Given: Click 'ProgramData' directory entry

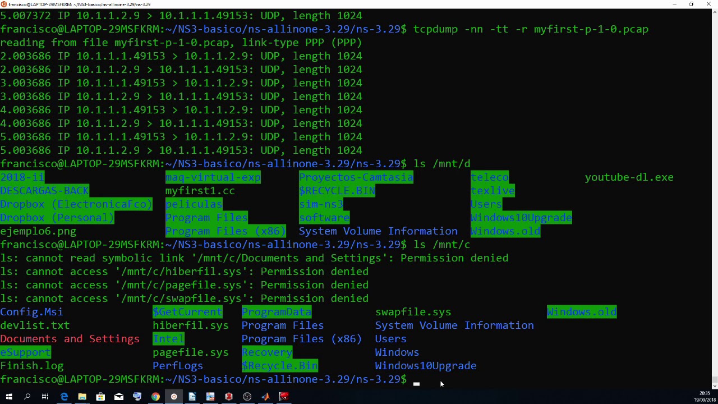Looking at the screenshot, I should [276, 312].
